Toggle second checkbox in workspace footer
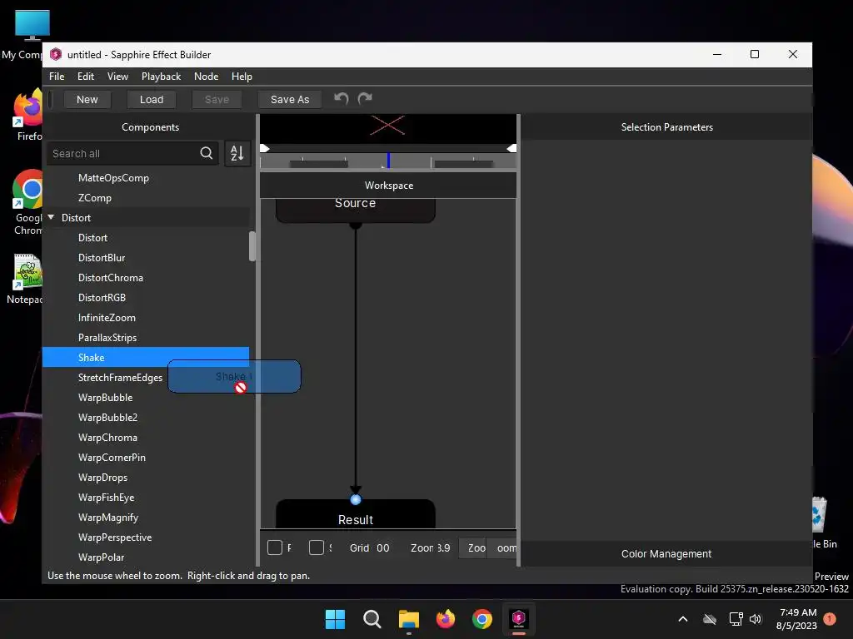853x639 pixels. (x=316, y=547)
